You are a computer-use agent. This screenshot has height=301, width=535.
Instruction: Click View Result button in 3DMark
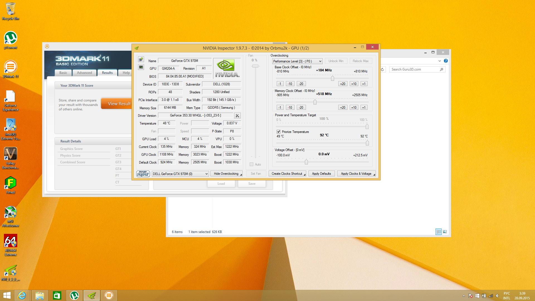pyautogui.click(x=116, y=104)
